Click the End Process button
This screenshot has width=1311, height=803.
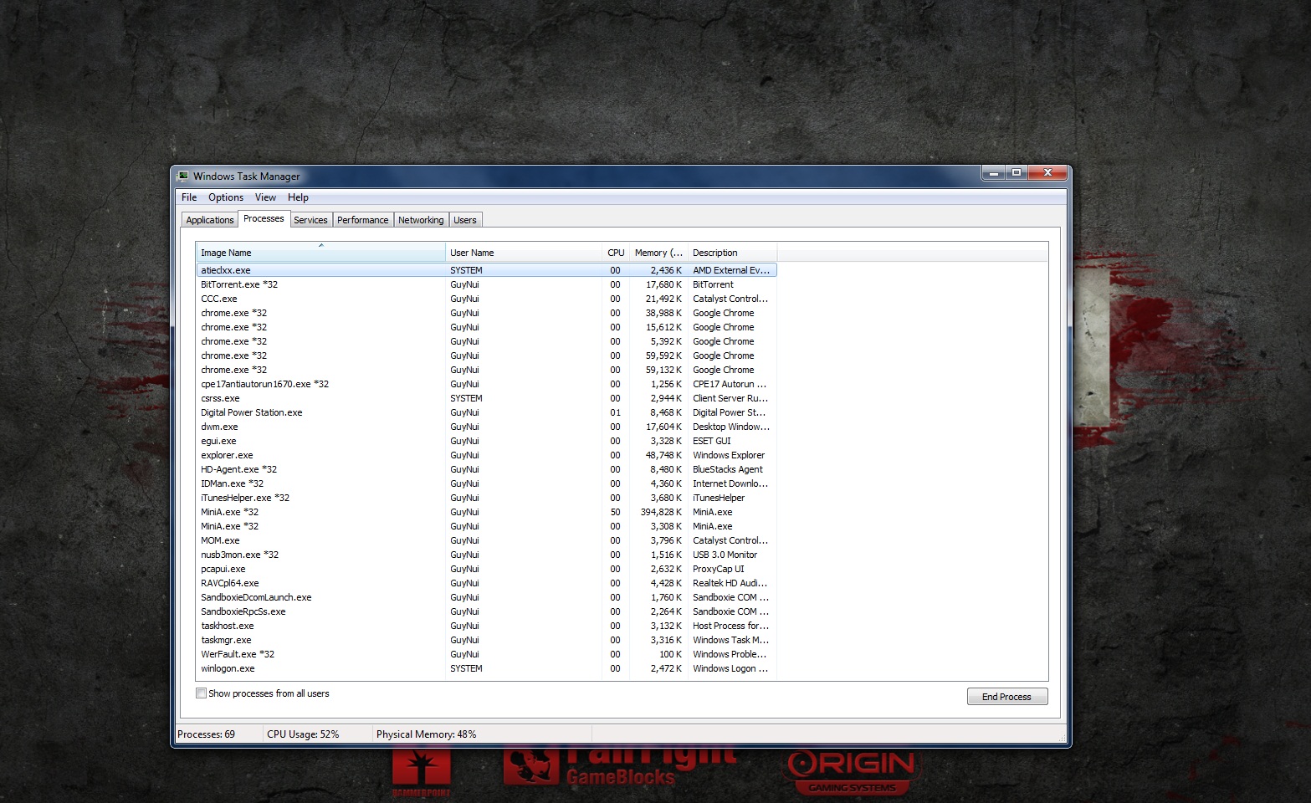[x=1007, y=697]
